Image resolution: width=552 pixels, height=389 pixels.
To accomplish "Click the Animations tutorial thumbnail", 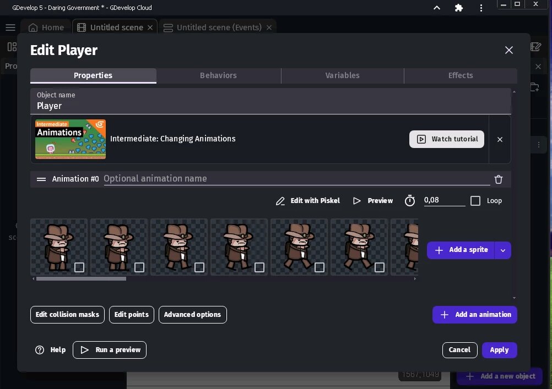I will click(x=70, y=139).
